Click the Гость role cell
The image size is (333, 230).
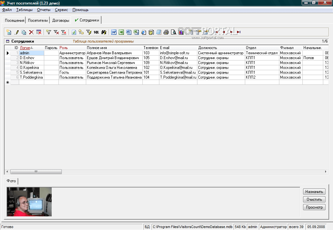72,72
